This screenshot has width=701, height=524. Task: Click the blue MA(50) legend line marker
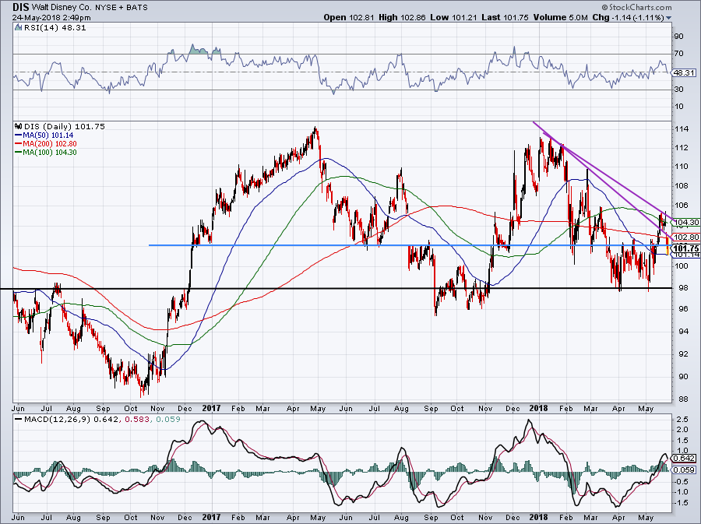(19, 135)
